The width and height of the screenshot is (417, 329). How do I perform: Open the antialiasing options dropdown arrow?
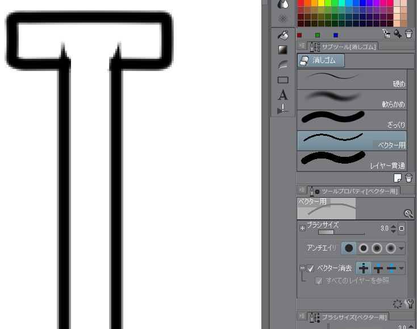pyautogui.click(x=401, y=248)
